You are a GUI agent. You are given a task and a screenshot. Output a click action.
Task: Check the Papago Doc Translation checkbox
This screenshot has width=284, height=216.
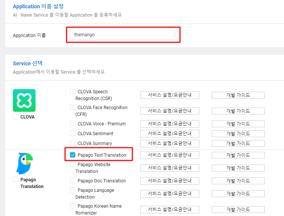(73, 181)
